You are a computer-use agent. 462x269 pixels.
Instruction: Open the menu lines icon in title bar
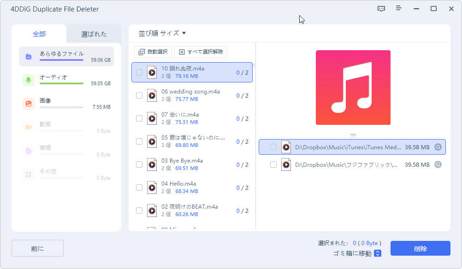tap(399, 8)
